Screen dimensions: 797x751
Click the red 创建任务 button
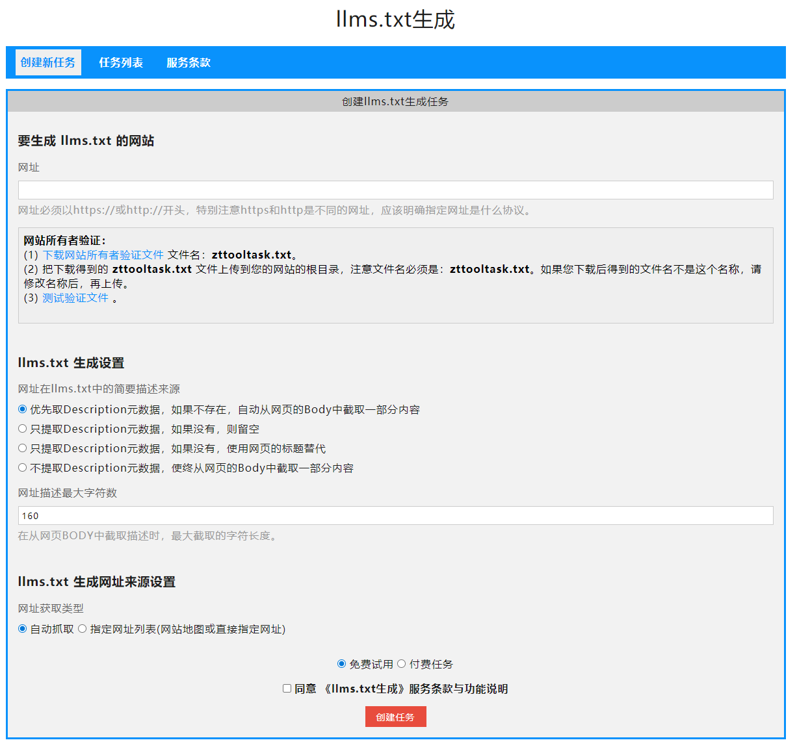[x=395, y=717]
